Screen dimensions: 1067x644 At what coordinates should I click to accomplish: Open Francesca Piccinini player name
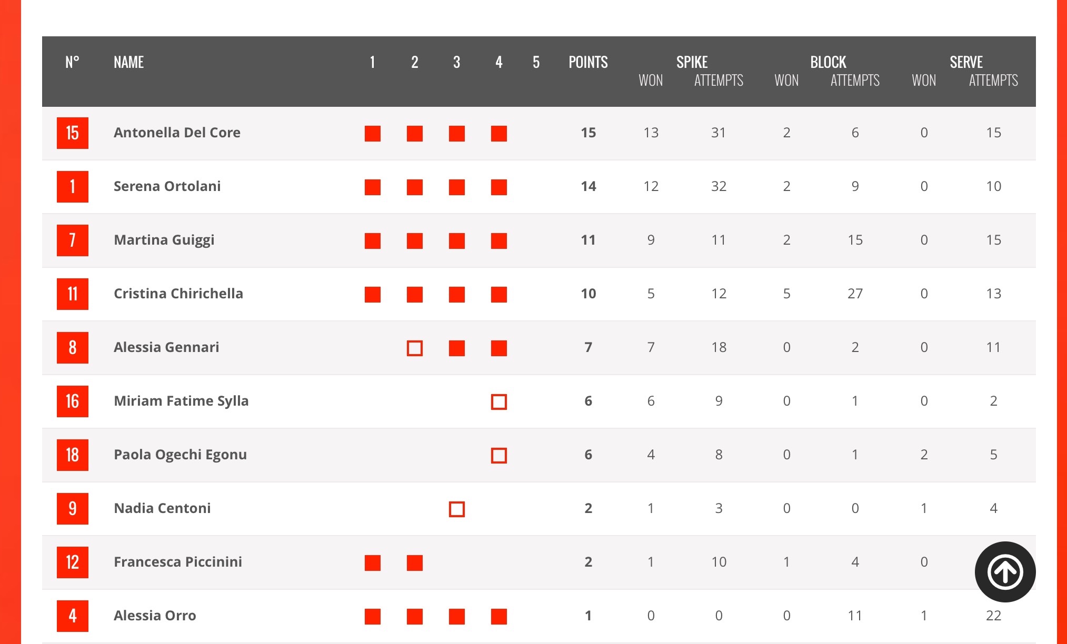tap(178, 562)
